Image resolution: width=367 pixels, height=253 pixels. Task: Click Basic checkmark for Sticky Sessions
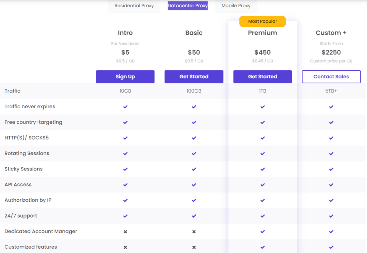click(x=194, y=169)
